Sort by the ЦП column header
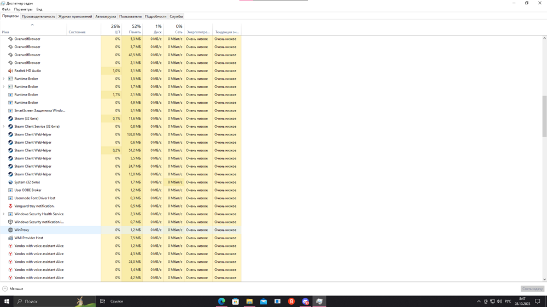Screen dimensions: 547x307 (112, 29)
